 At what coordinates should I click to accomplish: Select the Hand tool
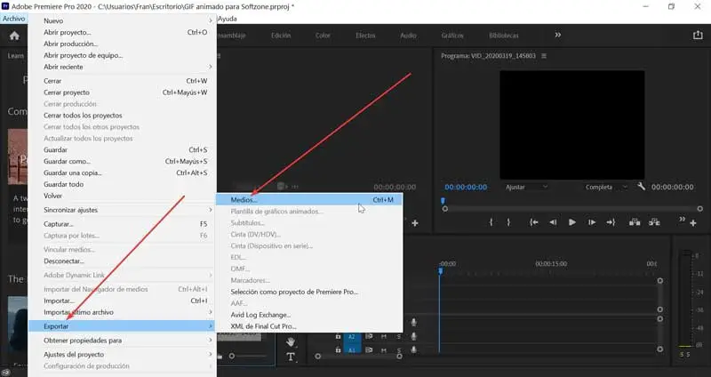(291, 341)
